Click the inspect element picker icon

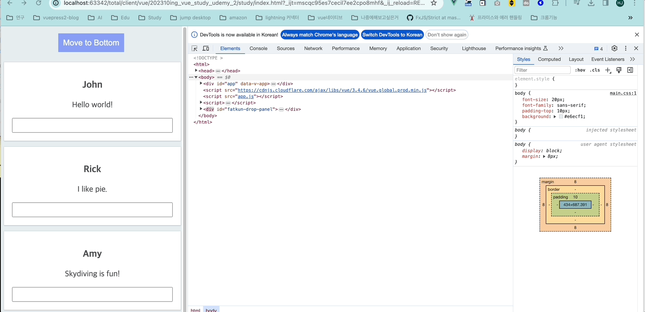[195, 48]
